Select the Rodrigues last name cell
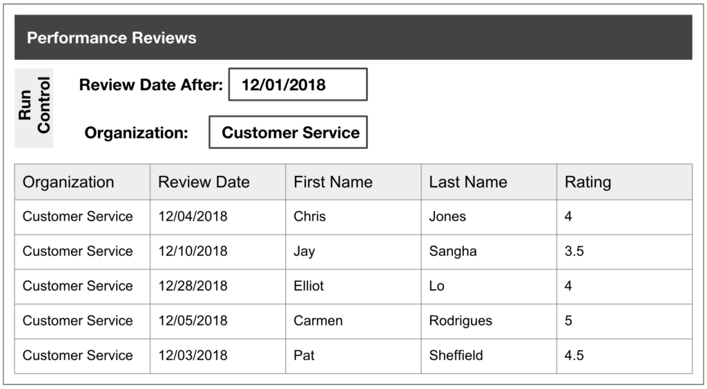 (489, 321)
